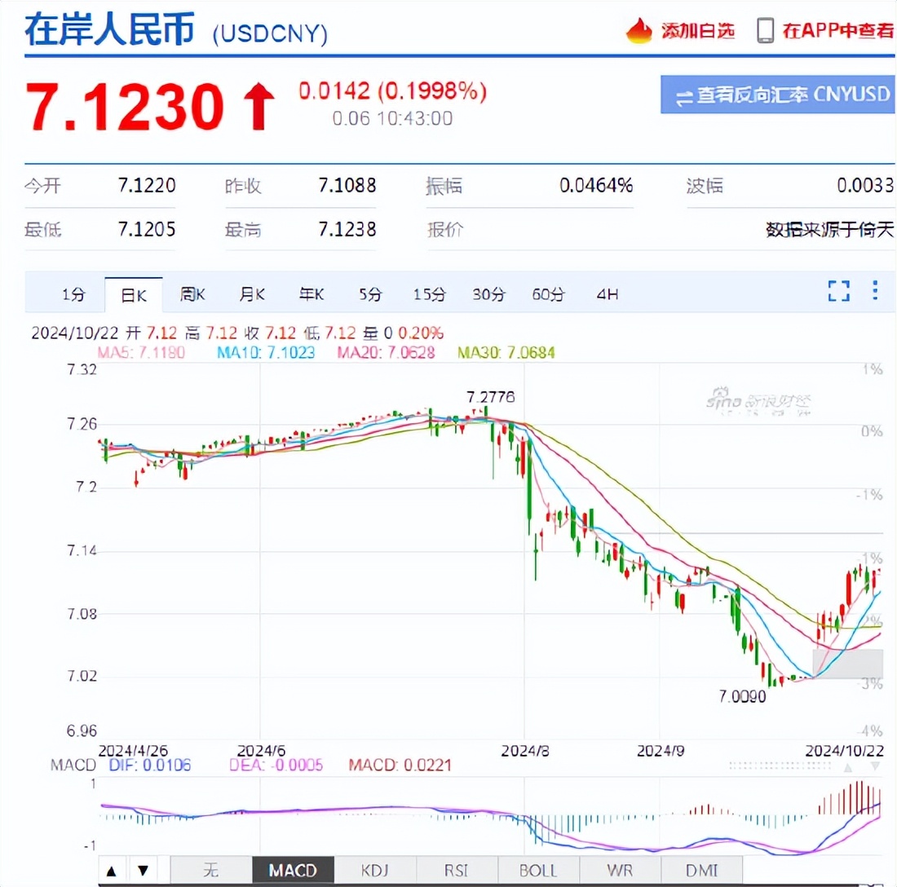Click the 今开 value 7.1220

click(x=147, y=185)
